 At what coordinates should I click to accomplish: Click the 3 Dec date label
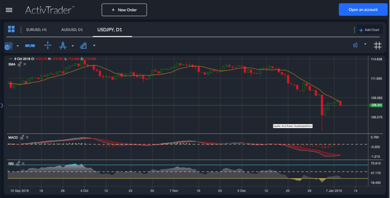point(241,191)
